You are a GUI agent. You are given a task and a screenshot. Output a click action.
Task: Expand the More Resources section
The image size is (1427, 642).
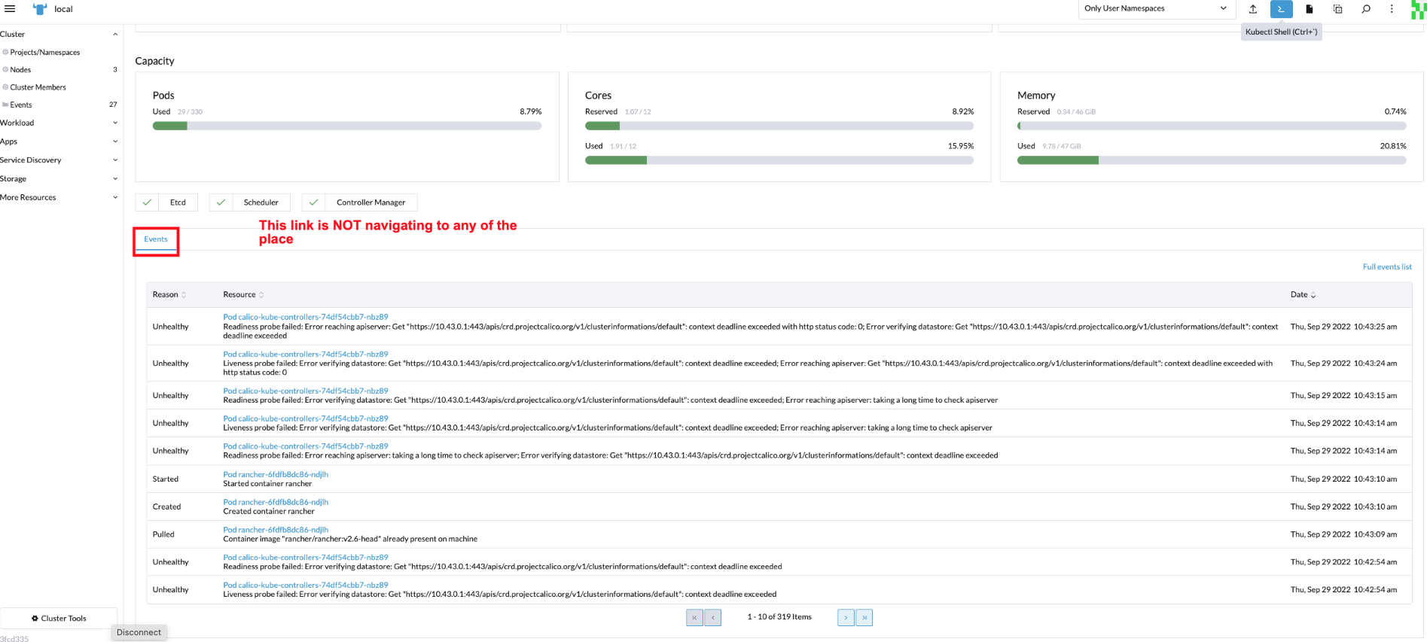[115, 198]
